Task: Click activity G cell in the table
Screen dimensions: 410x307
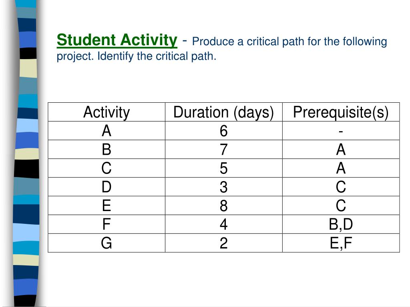Action: coord(107,243)
